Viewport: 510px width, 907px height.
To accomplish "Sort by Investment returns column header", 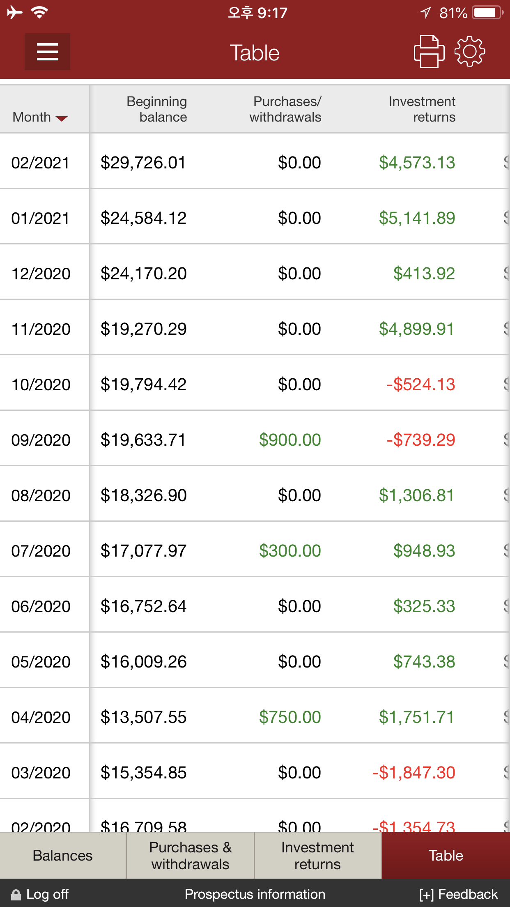I will pyautogui.click(x=422, y=109).
